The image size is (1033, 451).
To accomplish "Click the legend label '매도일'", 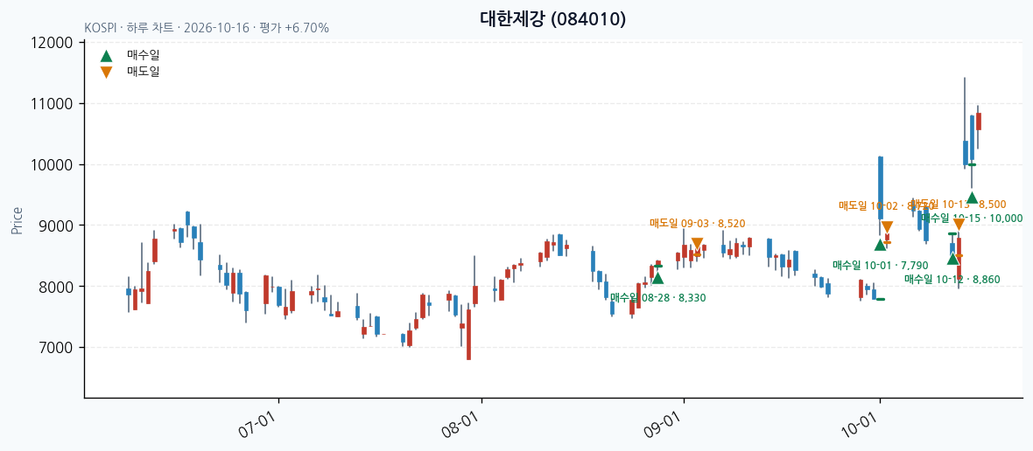I will tap(143, 72).
